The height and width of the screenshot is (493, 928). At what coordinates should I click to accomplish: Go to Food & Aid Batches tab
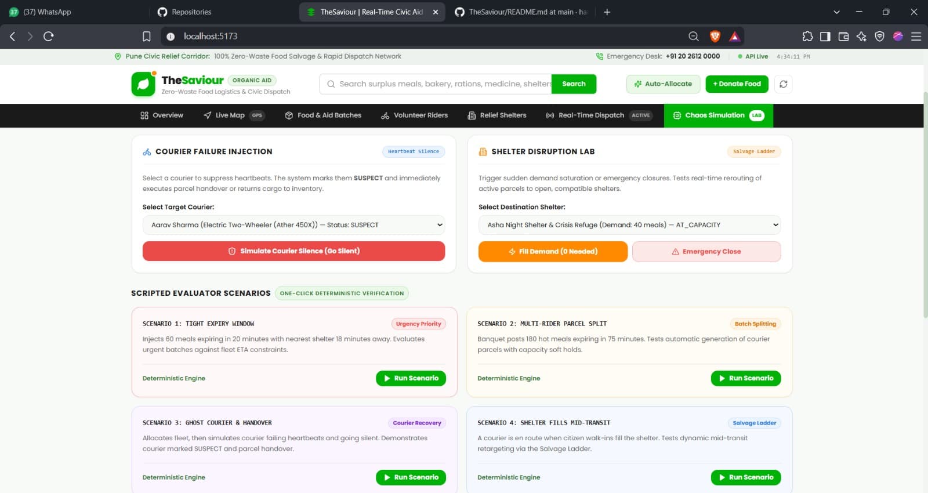coord(323,115)
